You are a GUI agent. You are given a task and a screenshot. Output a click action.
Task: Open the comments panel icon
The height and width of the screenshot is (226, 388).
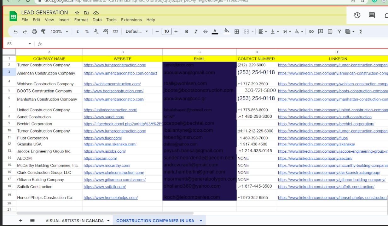click(372, 15)
